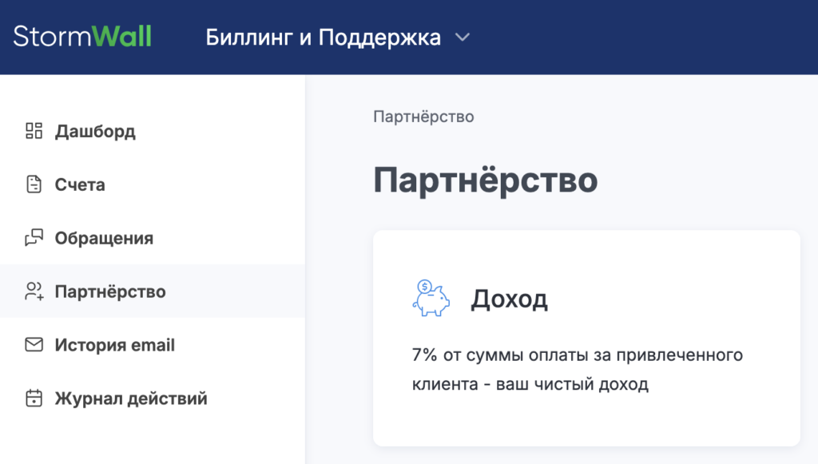The width and height of the screenshot is (818, 464).
Task: Click the Обращения chat bubbles icon
Action: click(34, 238)
